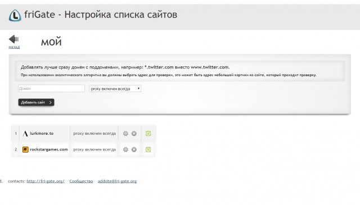Viewport: 360px width, 205px height.
Task: Select the lurkmore.to domain text
Action: coord(42,133)
